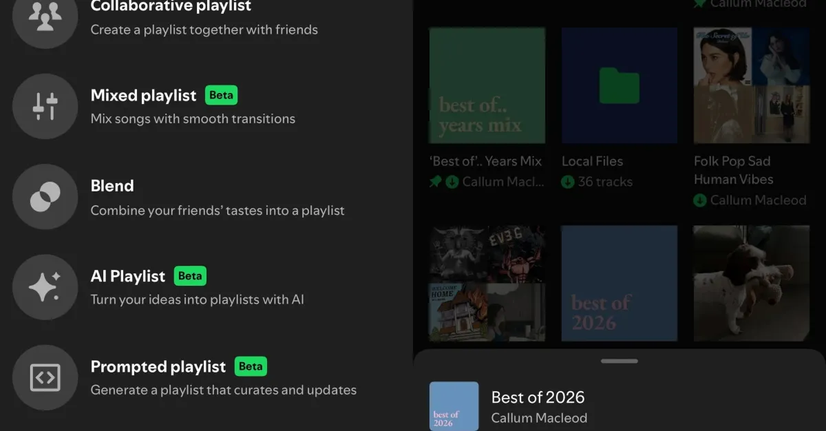Open the 'Best of'.. Years Mix playlist cover

pos(487,85)
